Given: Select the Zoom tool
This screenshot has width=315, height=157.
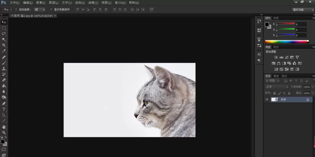Looking at the screenshot, I should (x=4, y=133).
